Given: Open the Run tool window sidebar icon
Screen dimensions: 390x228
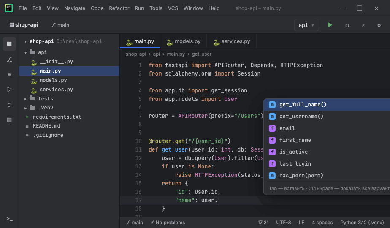Looking at the screenshot, I should (x=9, y=90).
